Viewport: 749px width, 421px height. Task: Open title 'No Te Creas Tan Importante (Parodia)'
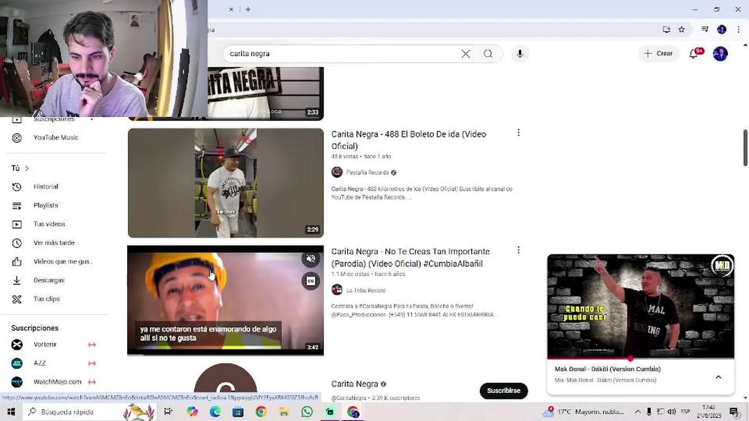pyautogui.click(x=410, y=257)
